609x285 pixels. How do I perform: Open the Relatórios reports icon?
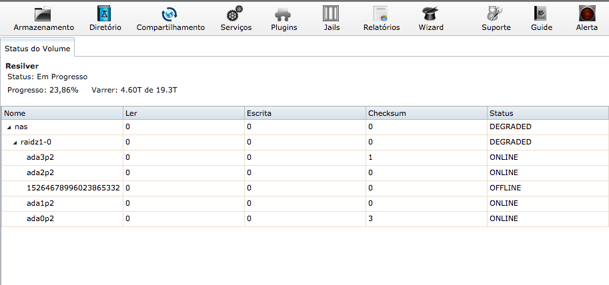(381, 14)
